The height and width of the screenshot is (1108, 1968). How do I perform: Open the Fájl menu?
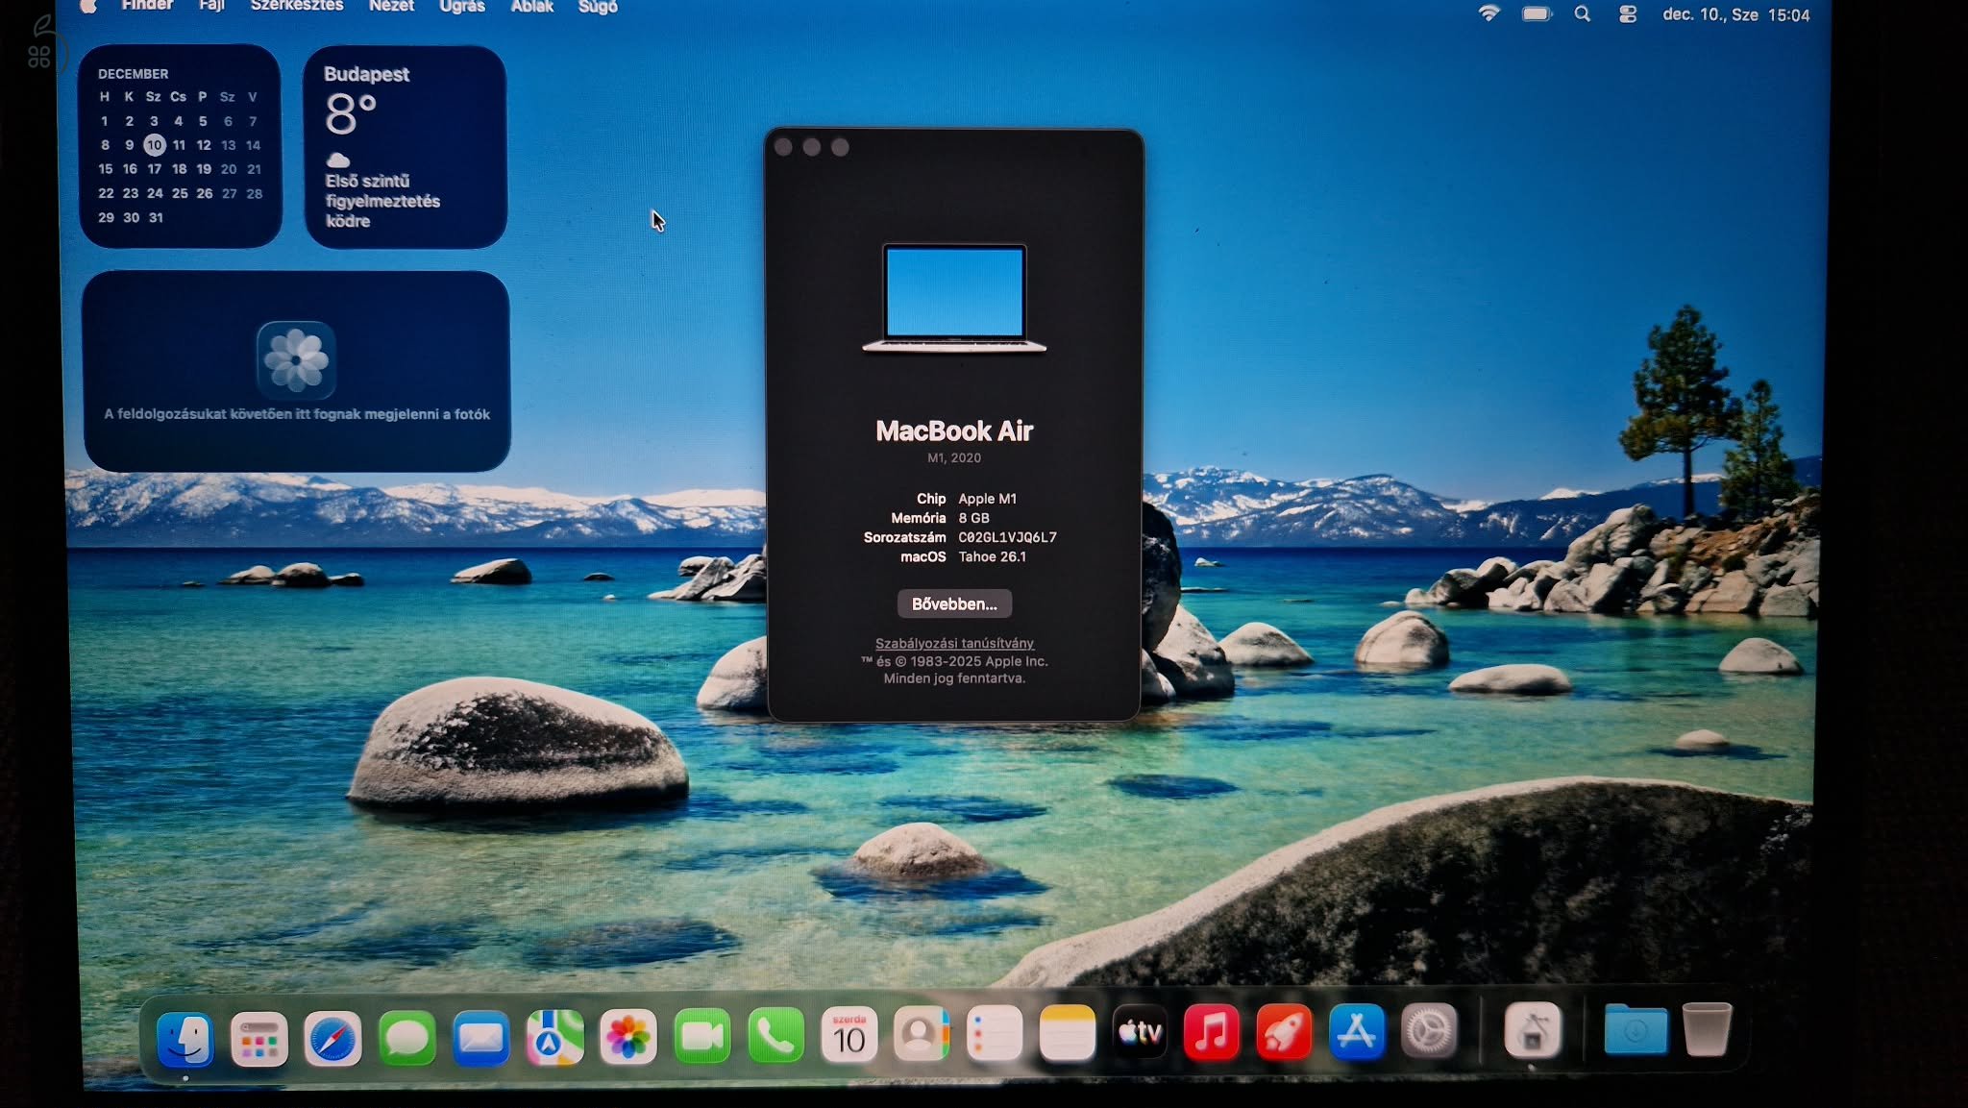click(210, 8)
